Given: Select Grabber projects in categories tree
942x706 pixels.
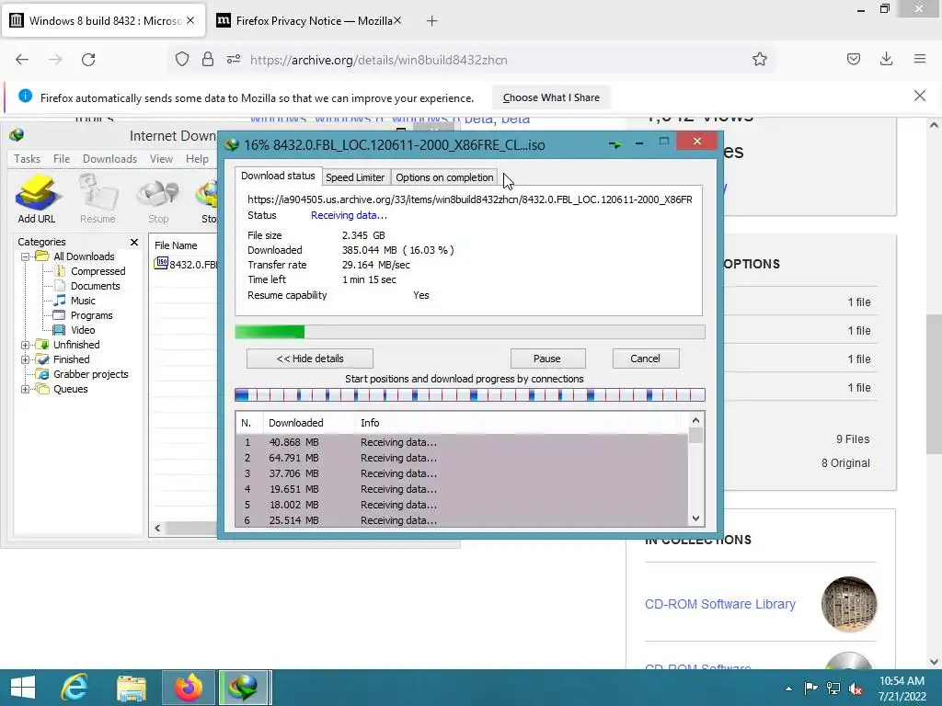Looking at the screenshot, I should pos(91,374).
